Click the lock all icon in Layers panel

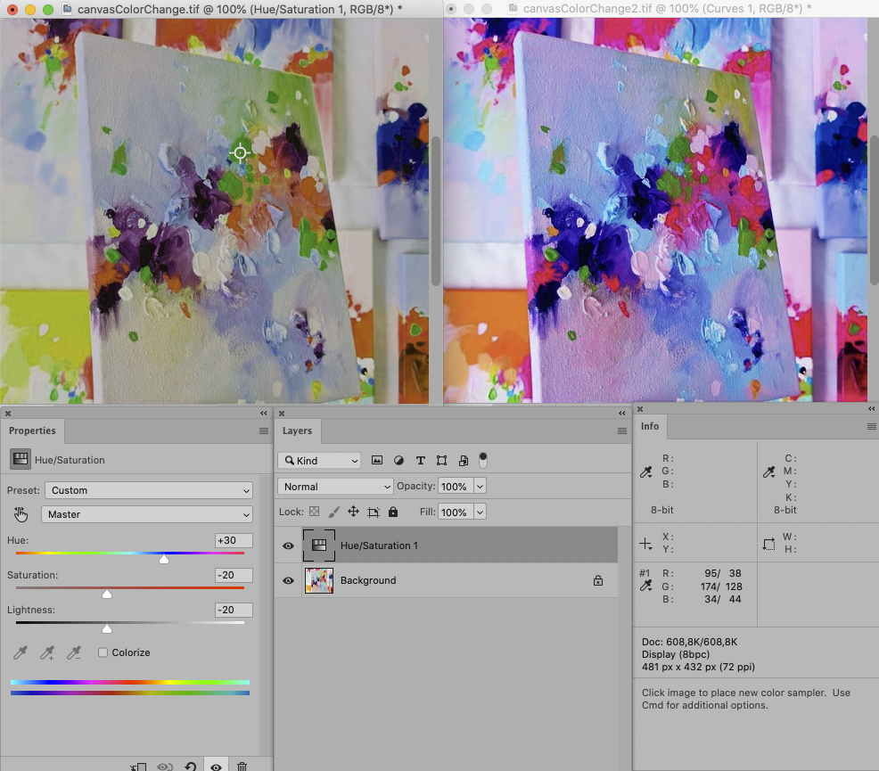[x=393, y=512]
